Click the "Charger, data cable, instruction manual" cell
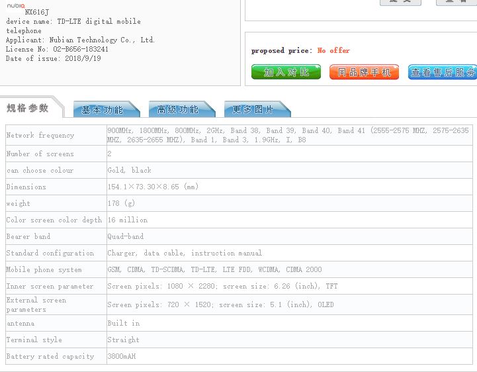The width and height of the screenshot is (477, 372). click(x=290, y=253)
